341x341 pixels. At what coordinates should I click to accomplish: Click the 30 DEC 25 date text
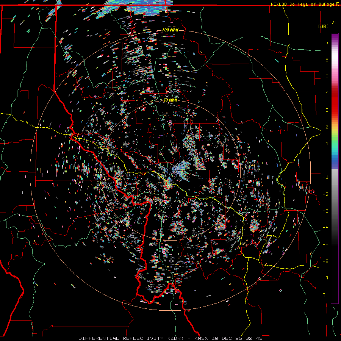(227, 338)
